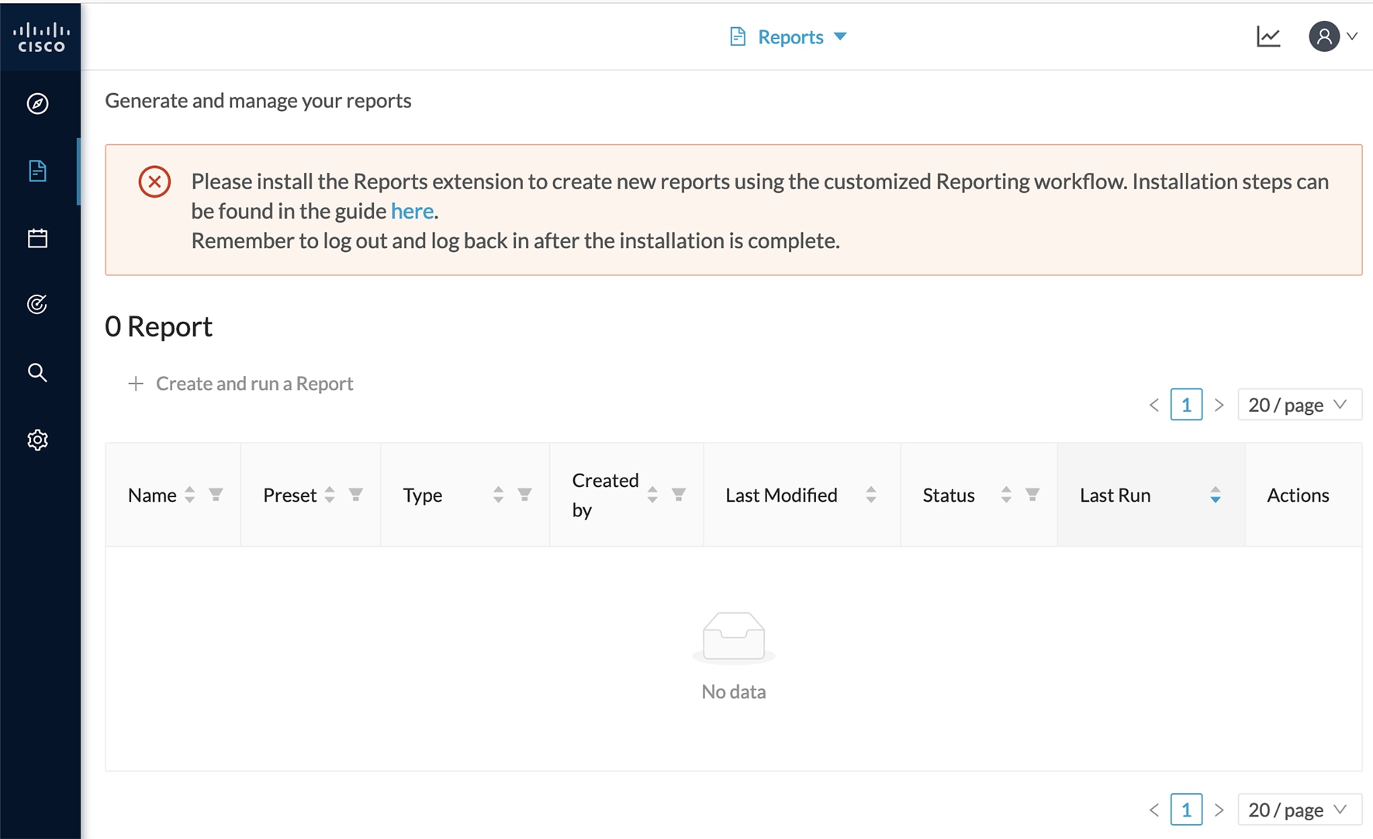
Task: Open the Status column filter
Action: pyautogui.click(x=1032, y=495)
